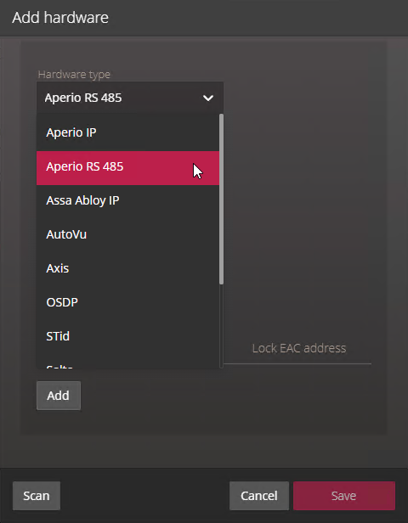Select AutoVu in the dropdown list

127,234
